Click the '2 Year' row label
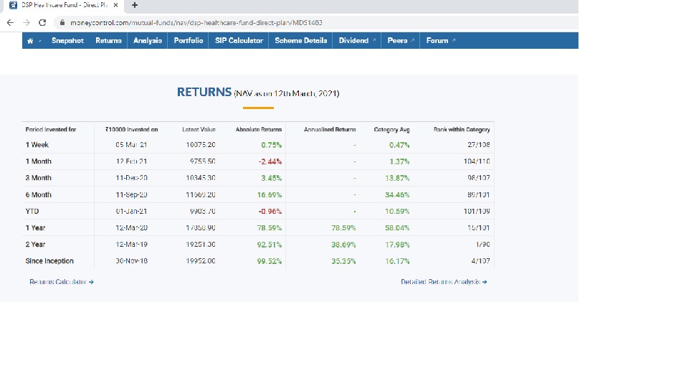Image resolution: width=686 pixels, height=386 pixels. coord(35,245)
